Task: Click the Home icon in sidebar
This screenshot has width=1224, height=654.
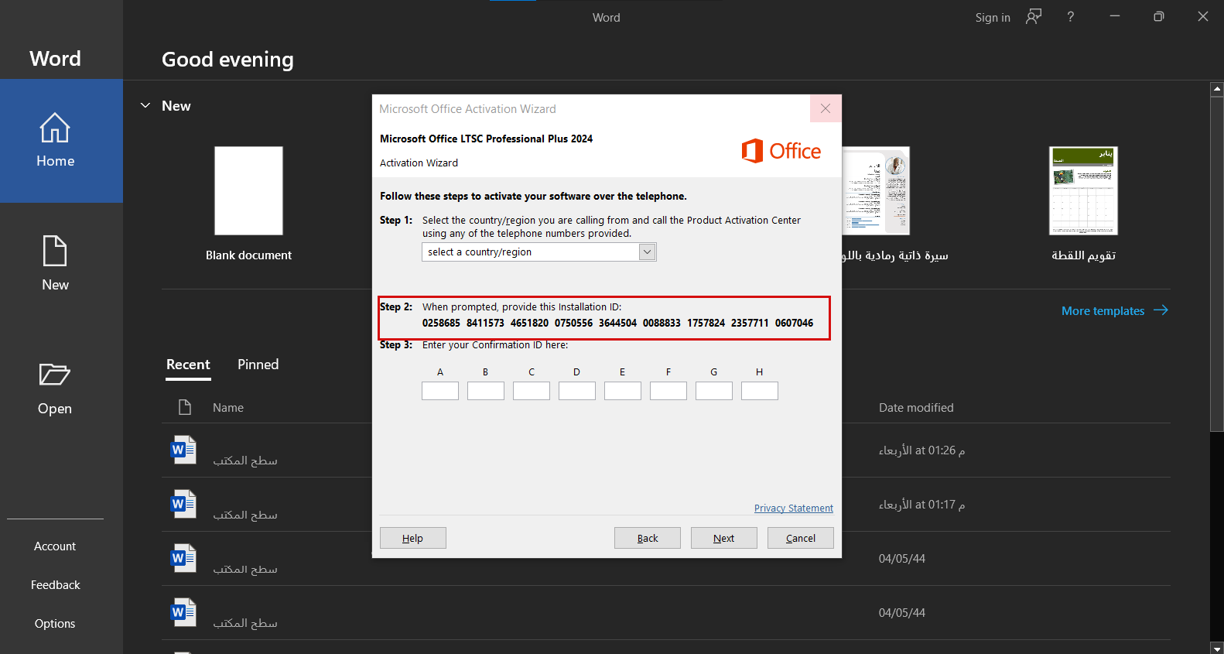Action: [x=55, y=128]
